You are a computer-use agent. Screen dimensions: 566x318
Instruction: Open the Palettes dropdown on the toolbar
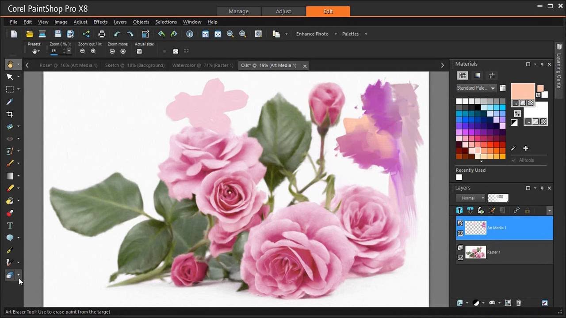click(x=351, y=34)
